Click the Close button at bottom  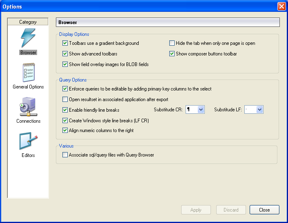pos(264,210)
